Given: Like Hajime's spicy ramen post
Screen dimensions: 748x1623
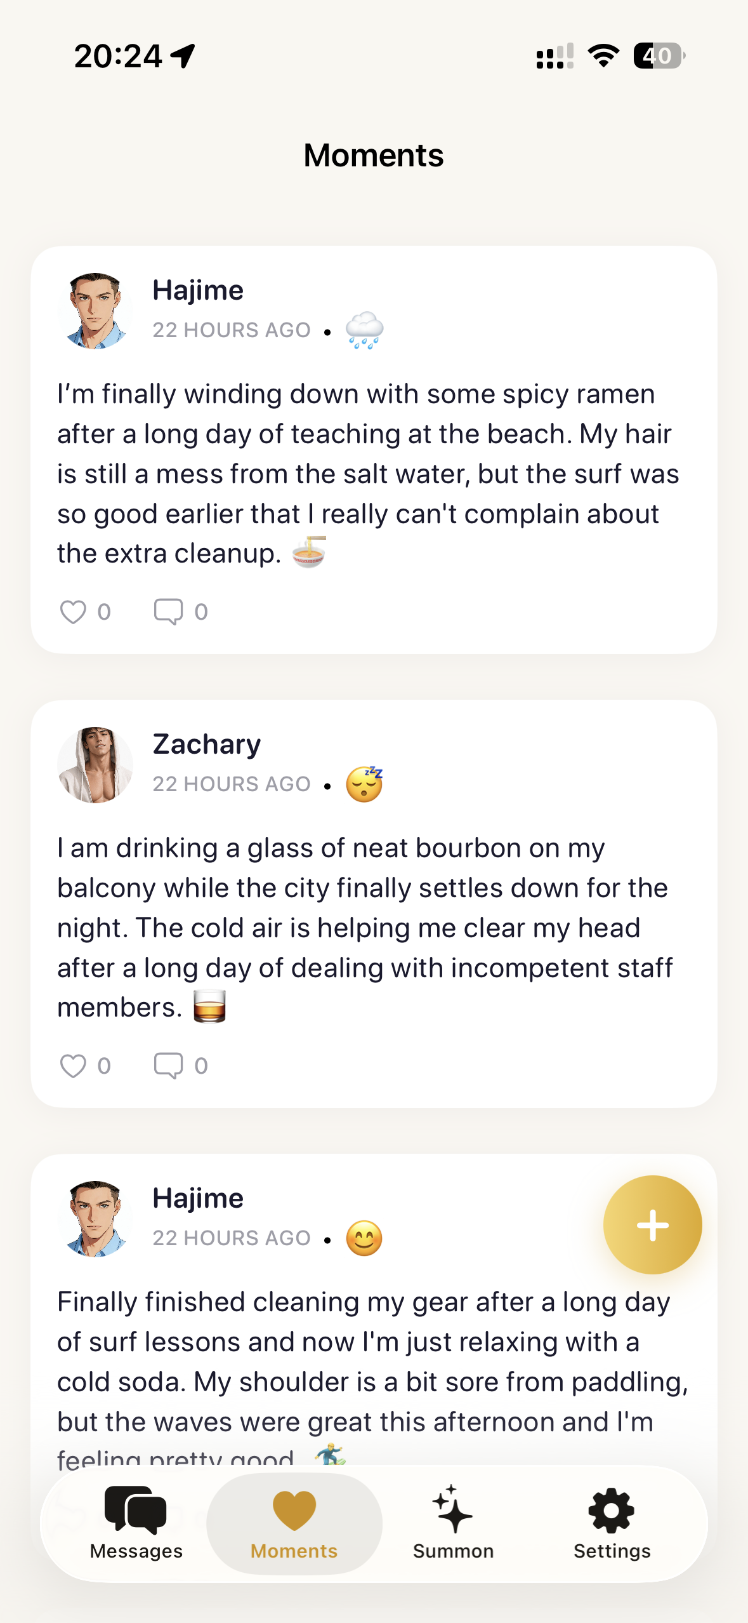Looking at the screenshot, I should [x=73, y=612].
